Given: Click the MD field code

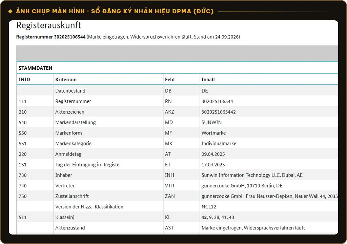Looking at the screenshot, I should coord(169,122).
